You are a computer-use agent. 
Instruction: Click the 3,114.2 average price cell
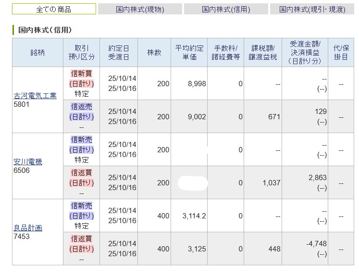tap(195, 216)
